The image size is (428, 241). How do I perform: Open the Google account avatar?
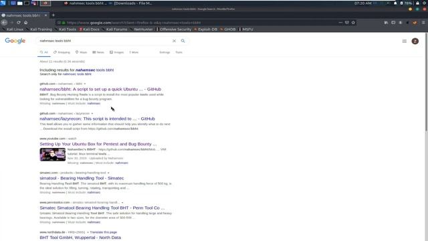(x=415, y=42)
